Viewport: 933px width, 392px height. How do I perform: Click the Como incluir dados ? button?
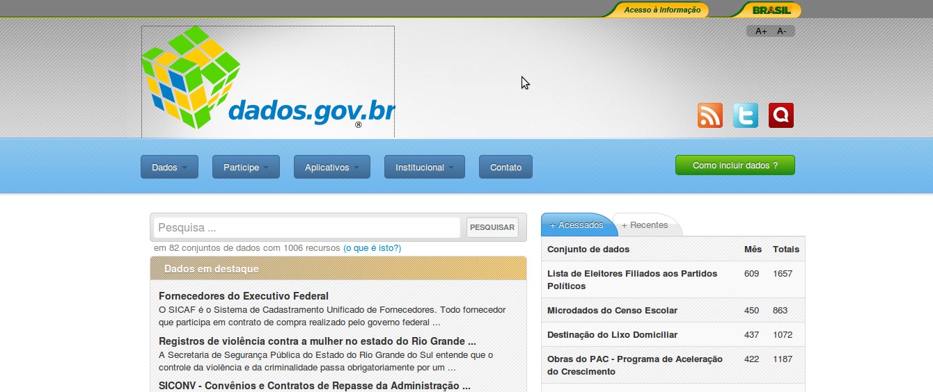coord(735,165)
